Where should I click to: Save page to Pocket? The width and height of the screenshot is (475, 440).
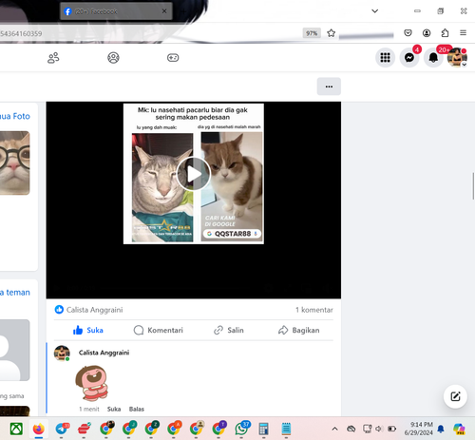click(408, 33)
